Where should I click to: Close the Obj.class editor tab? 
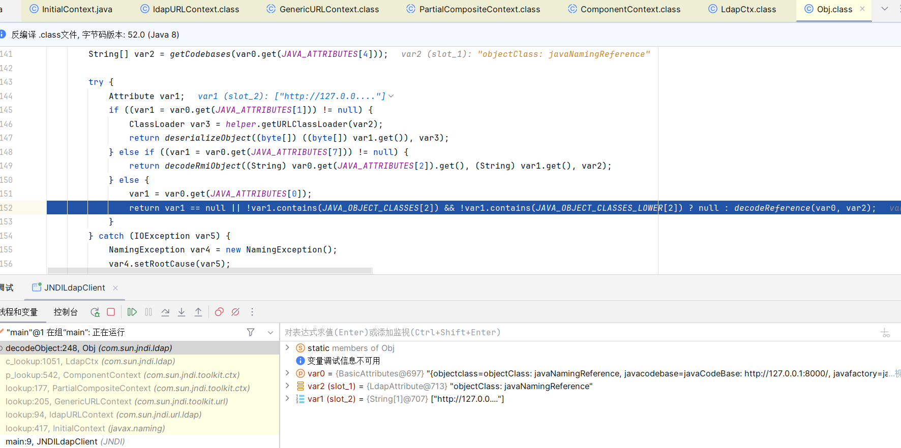862,9
